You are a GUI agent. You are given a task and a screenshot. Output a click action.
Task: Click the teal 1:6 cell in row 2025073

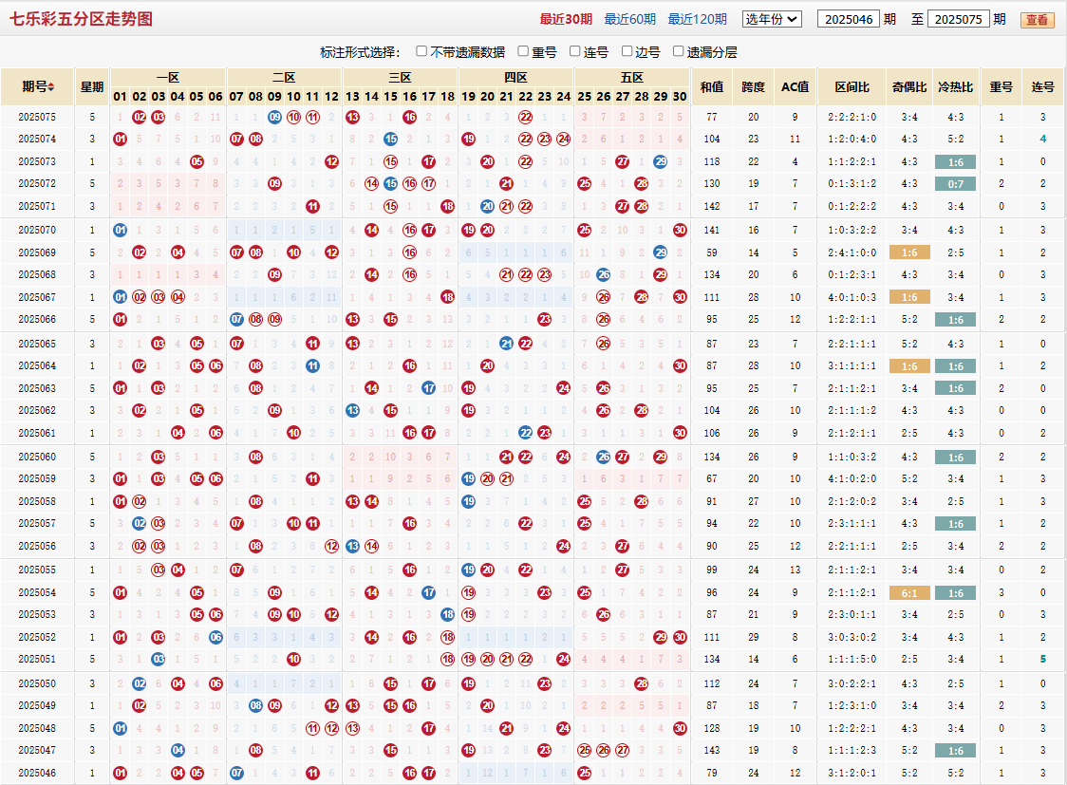point(955,162)
